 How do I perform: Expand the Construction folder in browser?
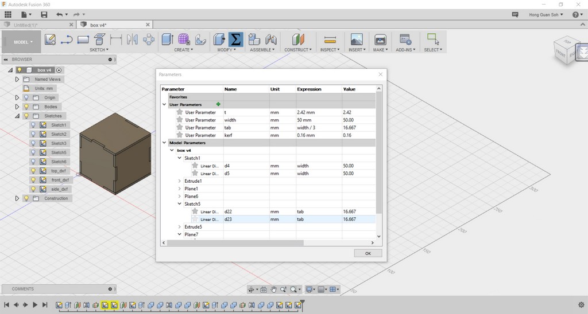coord(17,198)
